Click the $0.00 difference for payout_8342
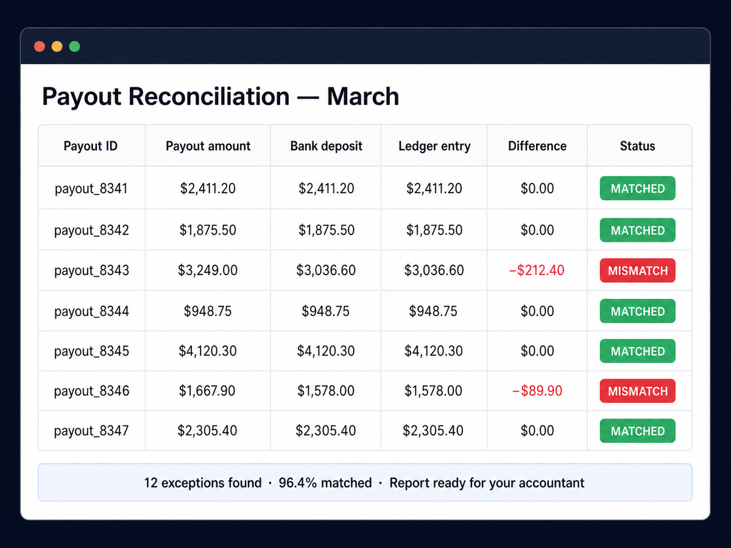Screen dimensions: 731x548 [537, 230]
